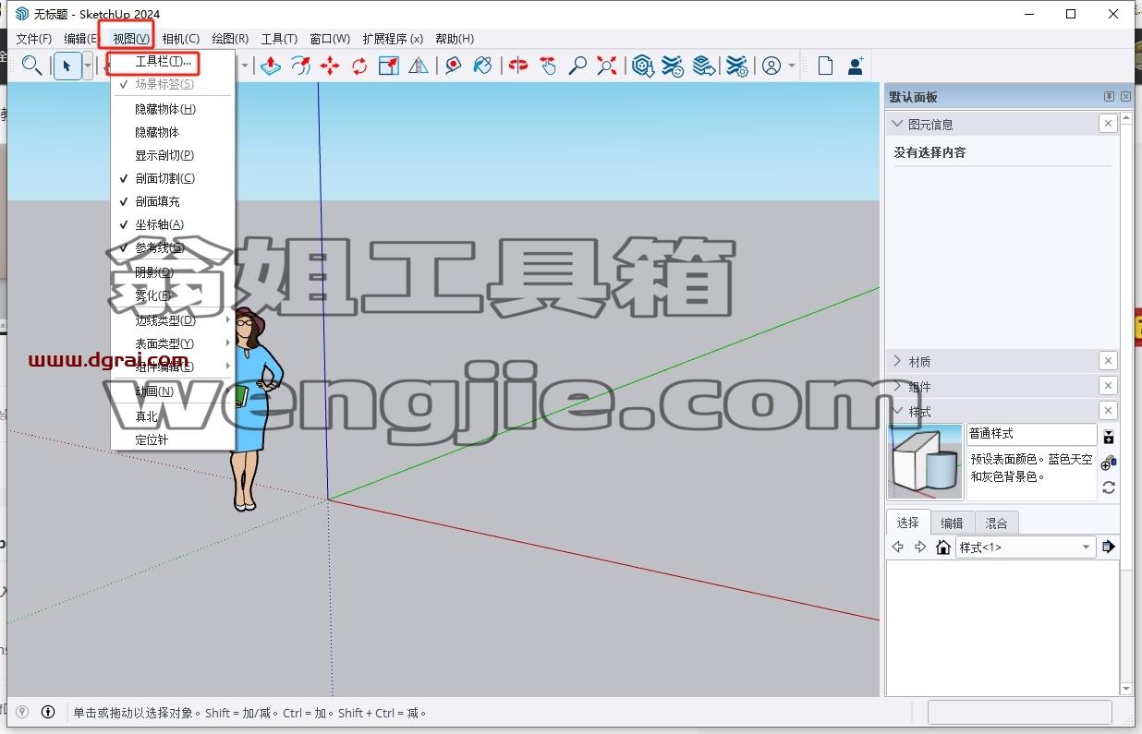1142x734 pixels.
Task: Open the account icon dropdown arrow
Action: coord(792,66)
